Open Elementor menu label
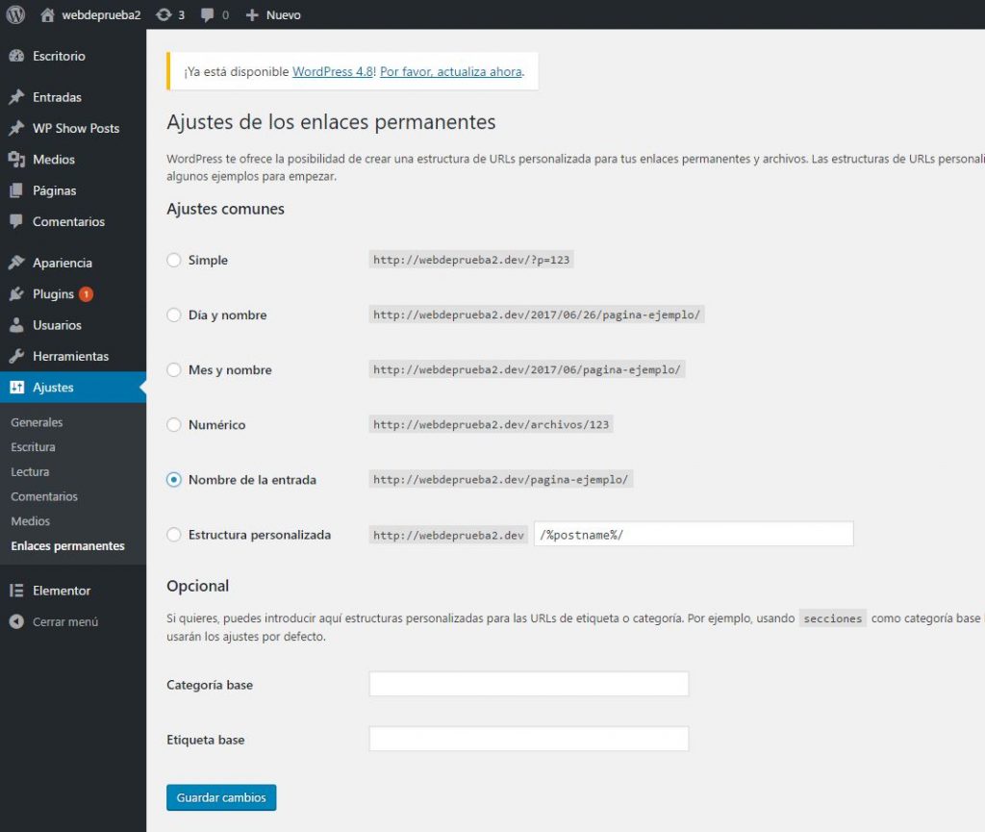Viewport: 985px width, 832px height. tap(62, 591)
